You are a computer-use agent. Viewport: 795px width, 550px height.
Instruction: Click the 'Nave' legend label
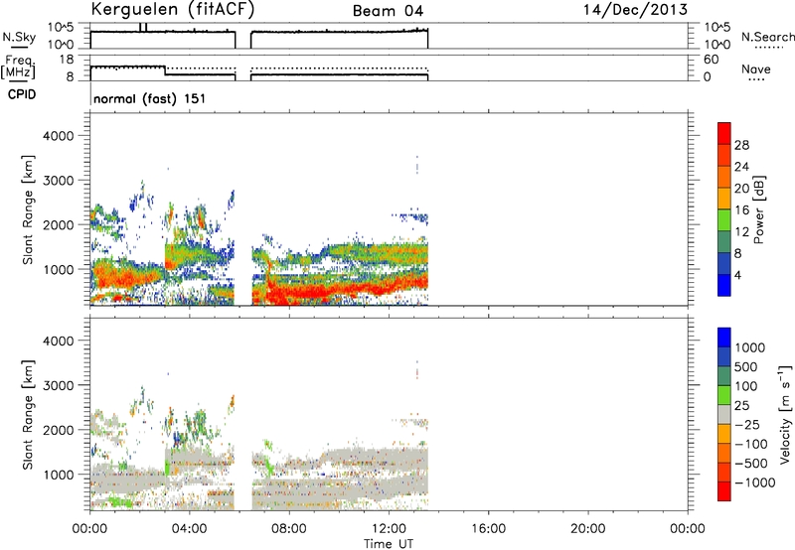[x=756, y=69]
